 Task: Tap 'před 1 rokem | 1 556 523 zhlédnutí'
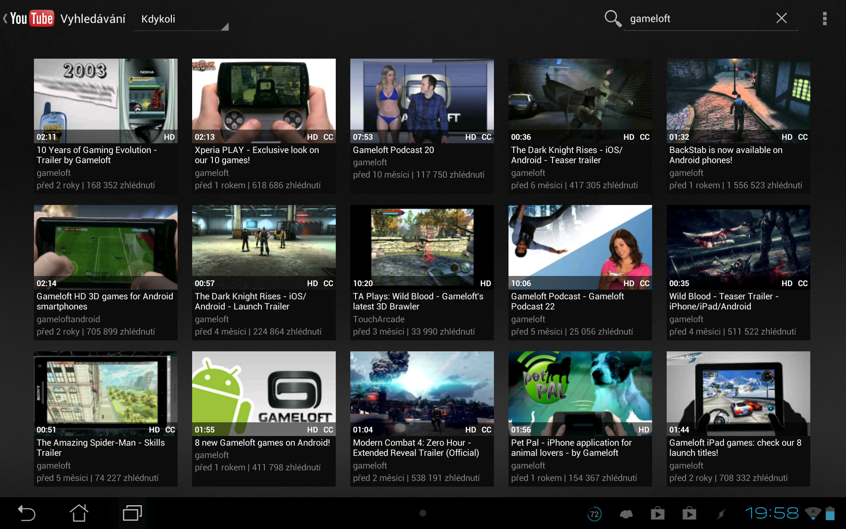point(736,185)
